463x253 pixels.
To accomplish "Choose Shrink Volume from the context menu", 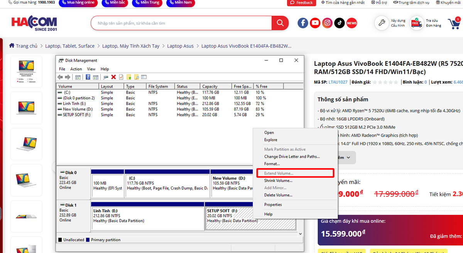I will tap(278, 180).
